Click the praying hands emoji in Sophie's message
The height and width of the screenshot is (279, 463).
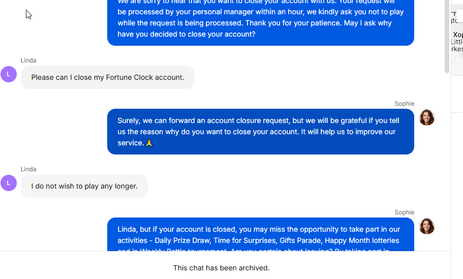click(149, 143)
